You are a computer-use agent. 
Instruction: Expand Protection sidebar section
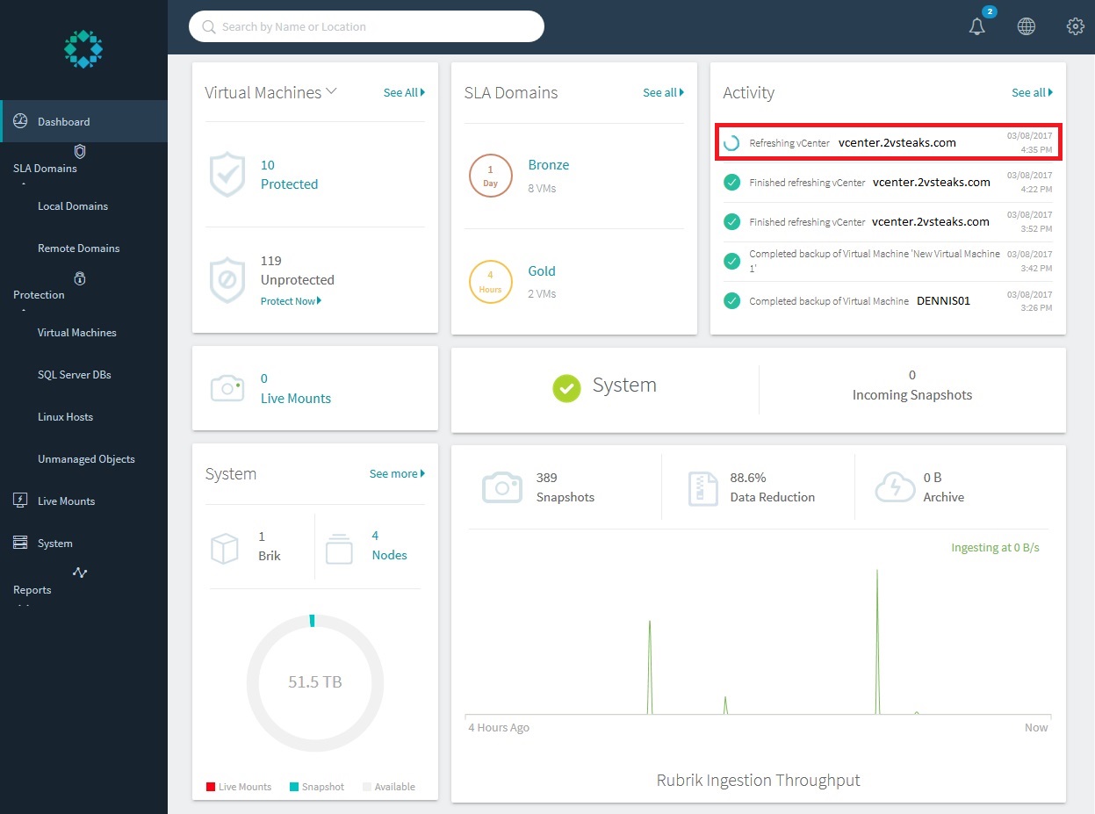(39, 295)
